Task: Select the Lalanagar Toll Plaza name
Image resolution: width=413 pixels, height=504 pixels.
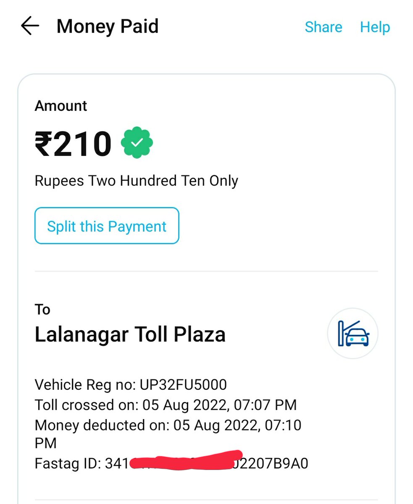Action: click(130, 335)
